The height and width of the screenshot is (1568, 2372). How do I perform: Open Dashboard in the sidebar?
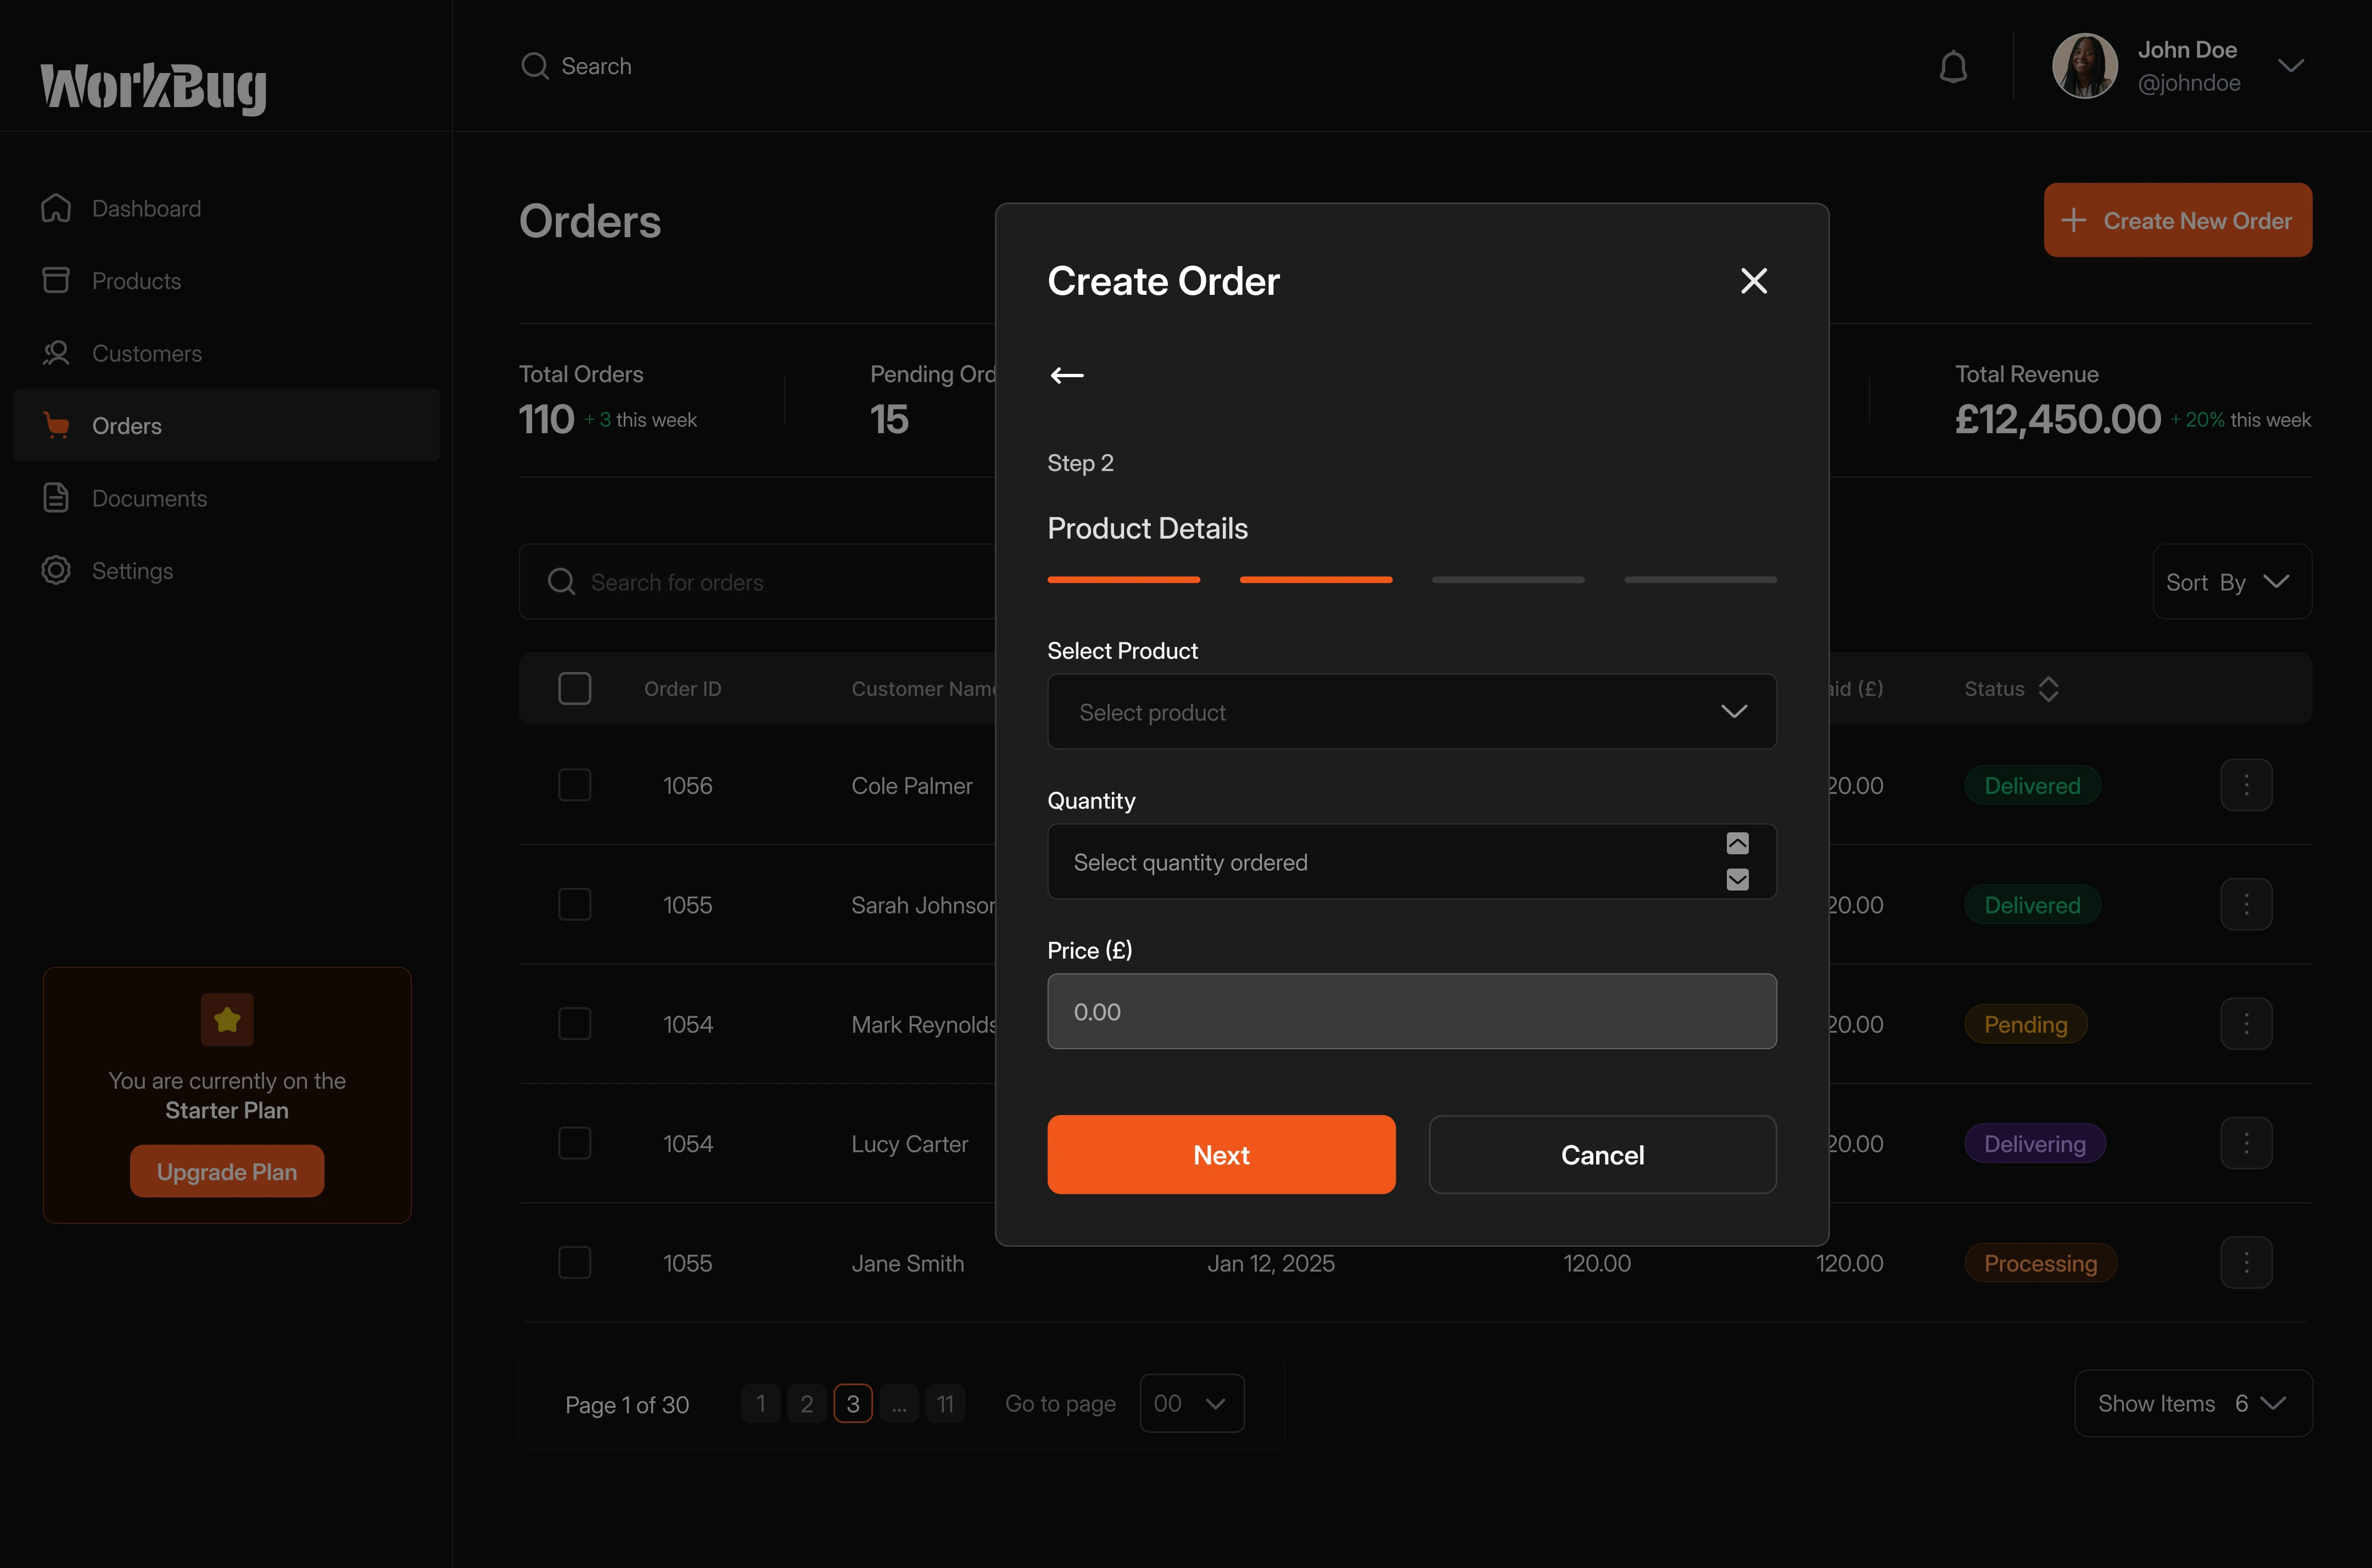[227, 208]
